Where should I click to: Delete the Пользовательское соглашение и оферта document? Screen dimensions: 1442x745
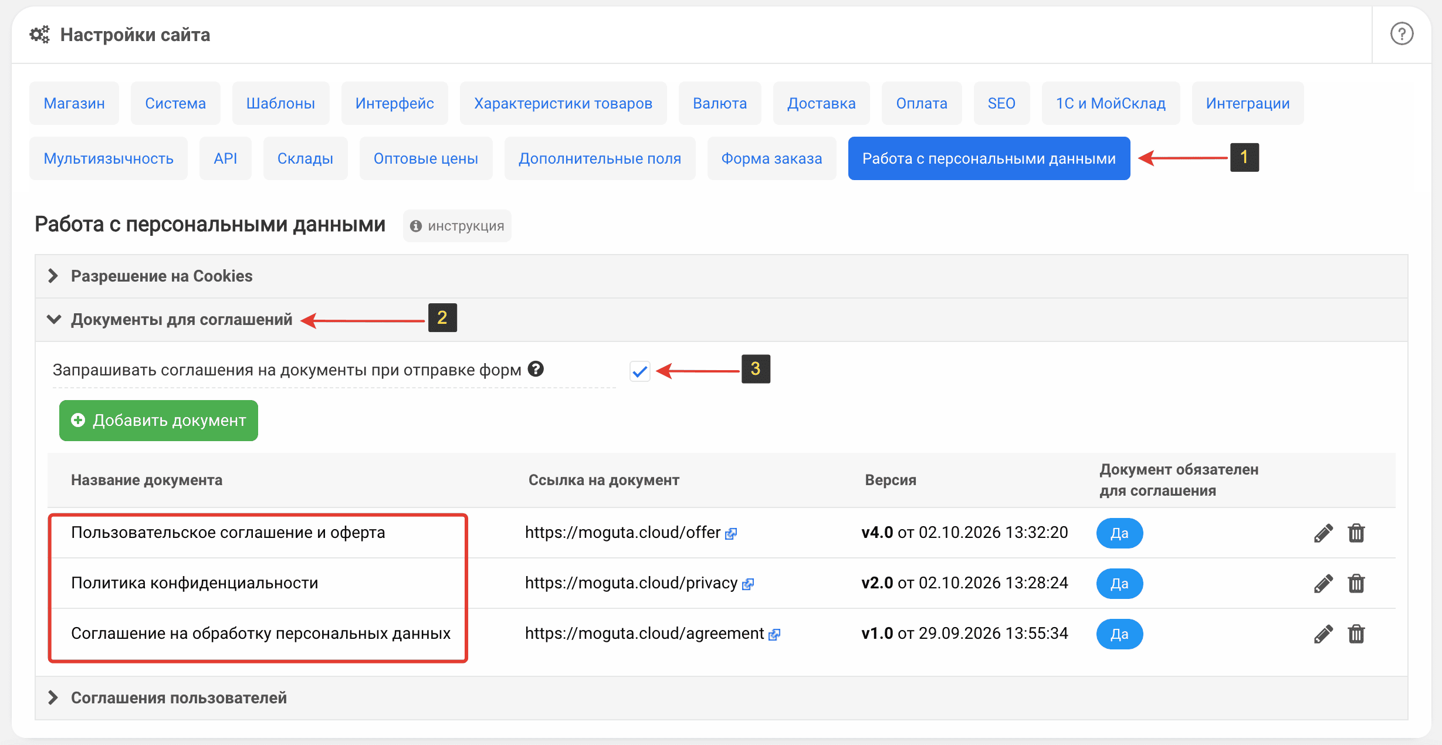pyautogui.click(x=1356, y=533)
